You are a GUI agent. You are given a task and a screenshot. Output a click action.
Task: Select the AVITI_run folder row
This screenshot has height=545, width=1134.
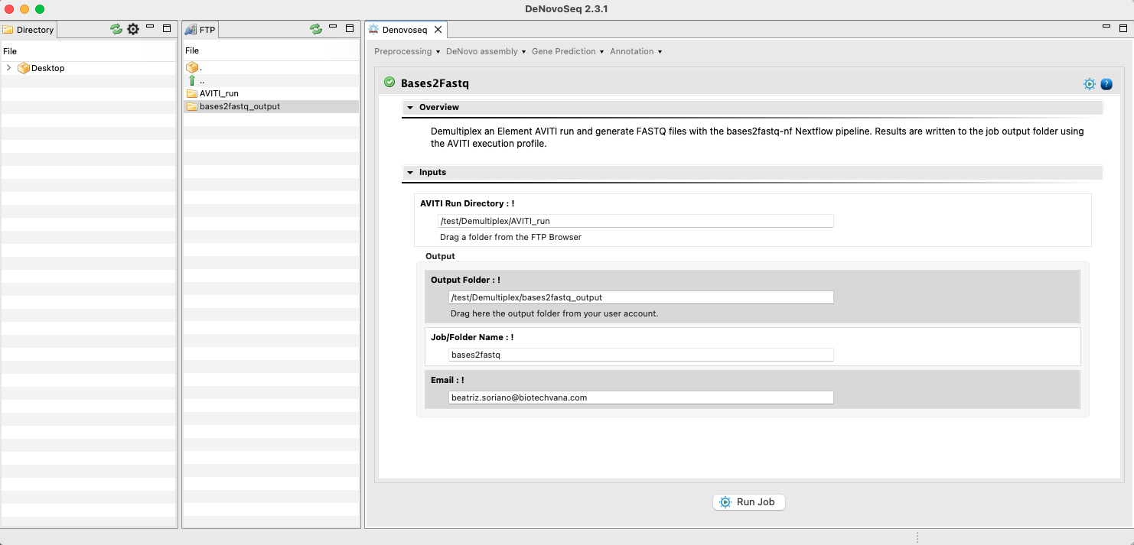(x=272, y=93)
